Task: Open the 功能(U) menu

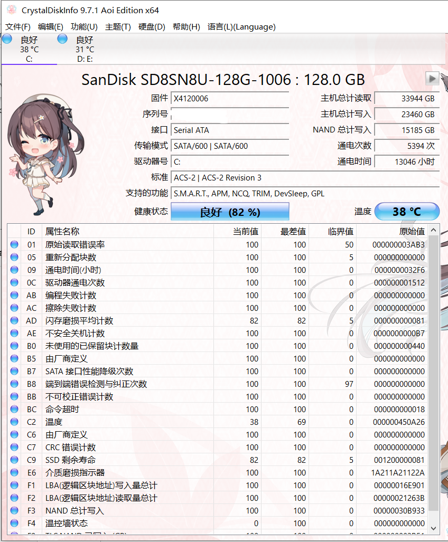Action: coord(84,26)
